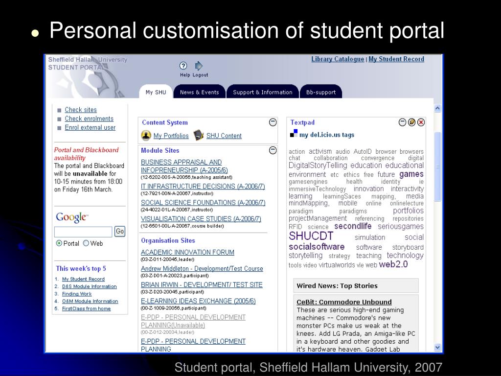Open Andrew Middleton Development/Test Course
501x376 pixels.
[x=202, y=269]
